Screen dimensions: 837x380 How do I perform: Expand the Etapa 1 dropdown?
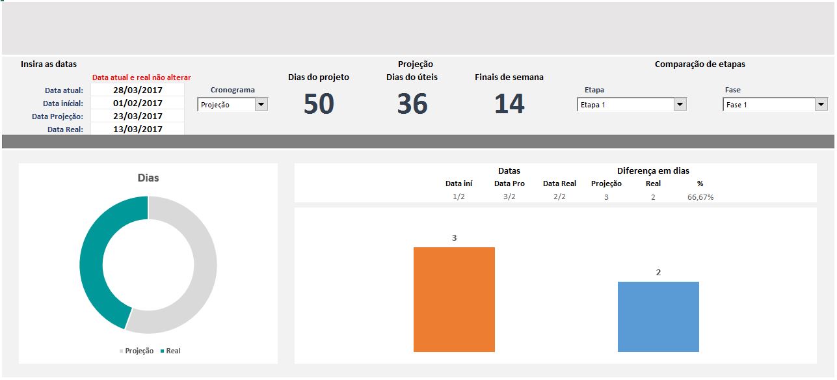point(680,103)
